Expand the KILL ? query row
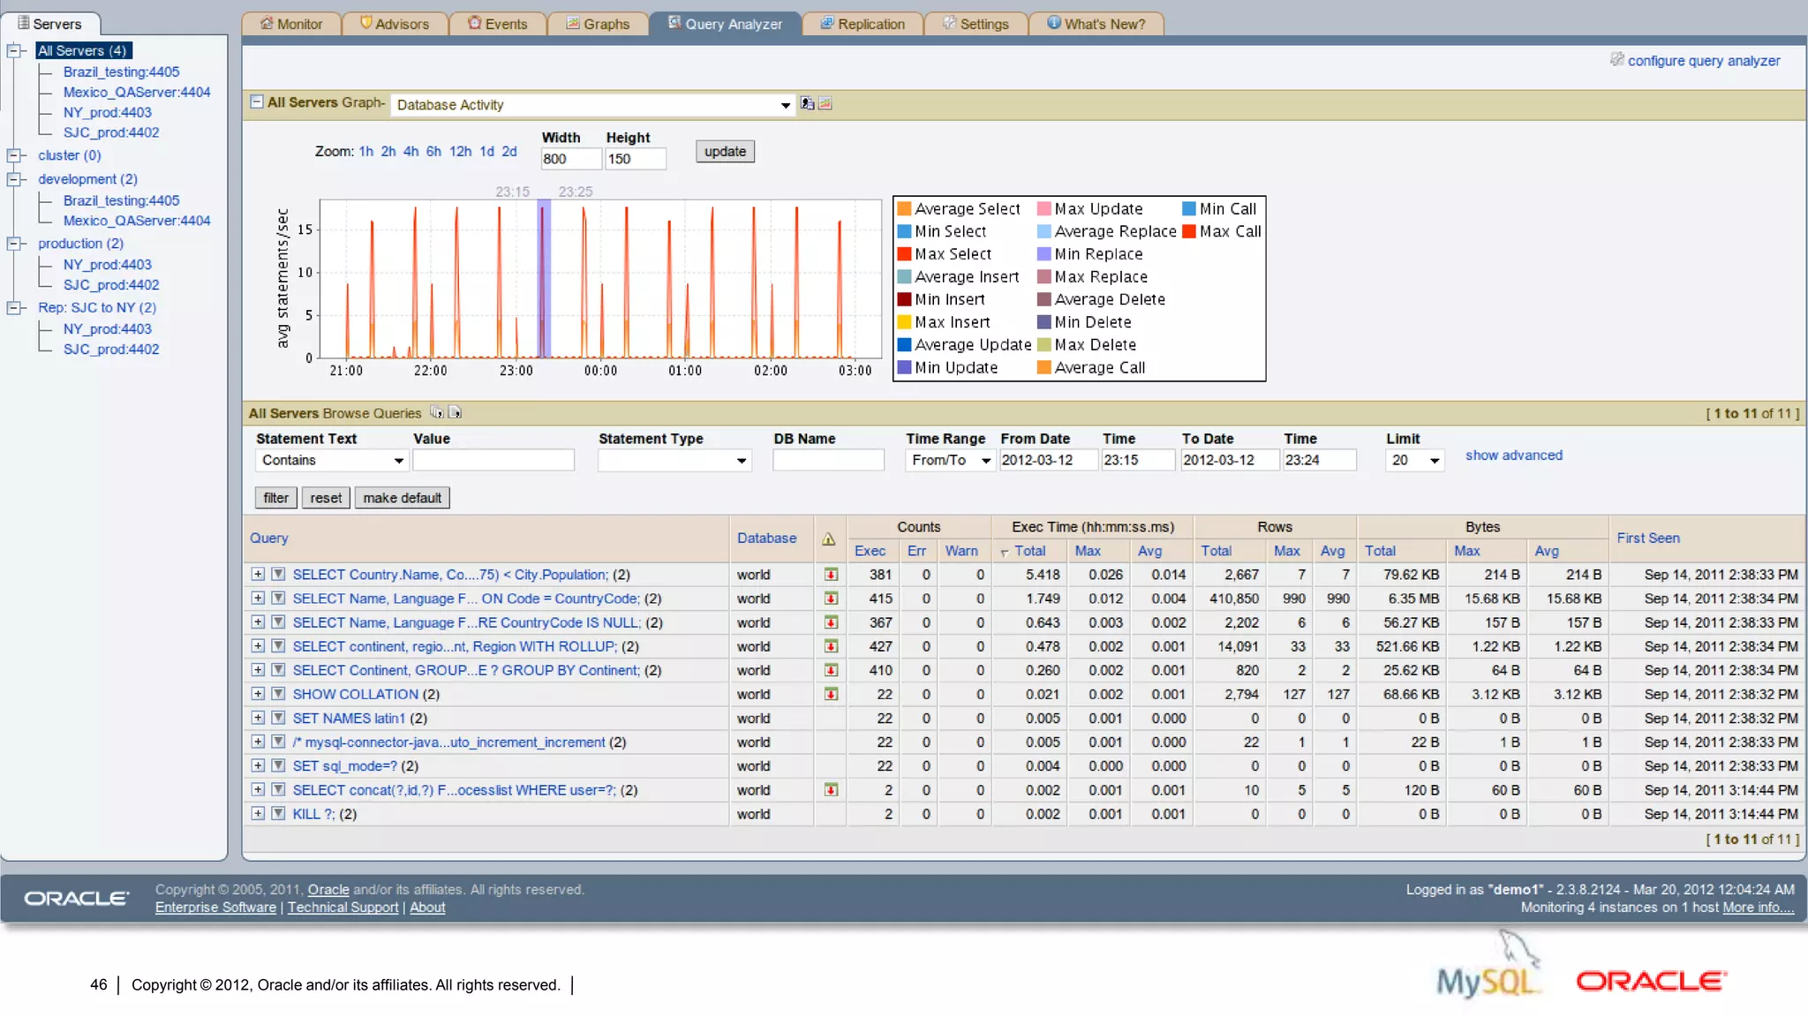 click(258, 813)
